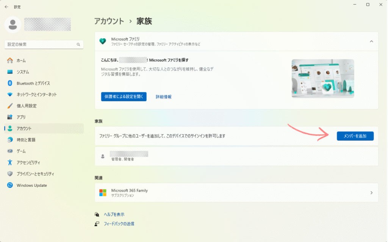This screenshot has height=242, width=388.
Task: Click the family member avatar icon
Action: [x=103, y=156]
